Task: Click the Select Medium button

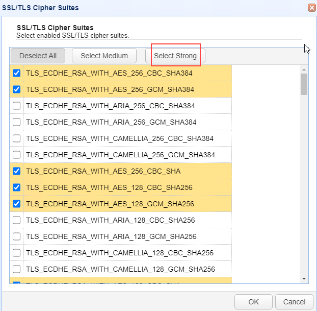Action: click(x=104, y=56)
